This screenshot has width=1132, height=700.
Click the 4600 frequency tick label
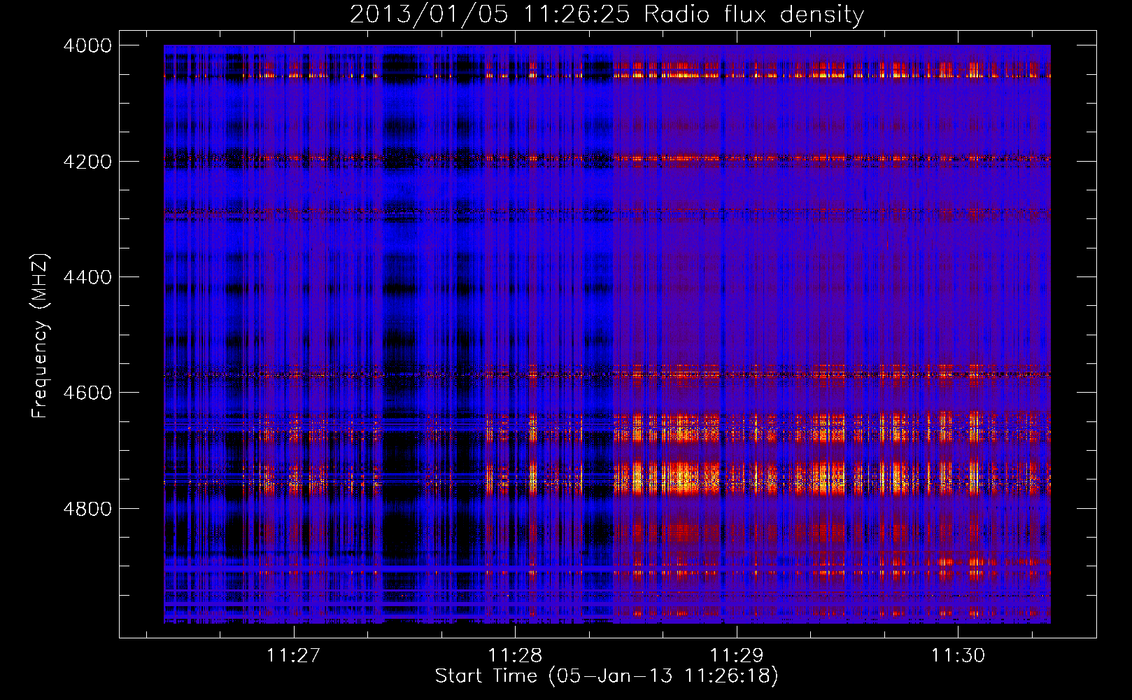(x=87, y=393)
